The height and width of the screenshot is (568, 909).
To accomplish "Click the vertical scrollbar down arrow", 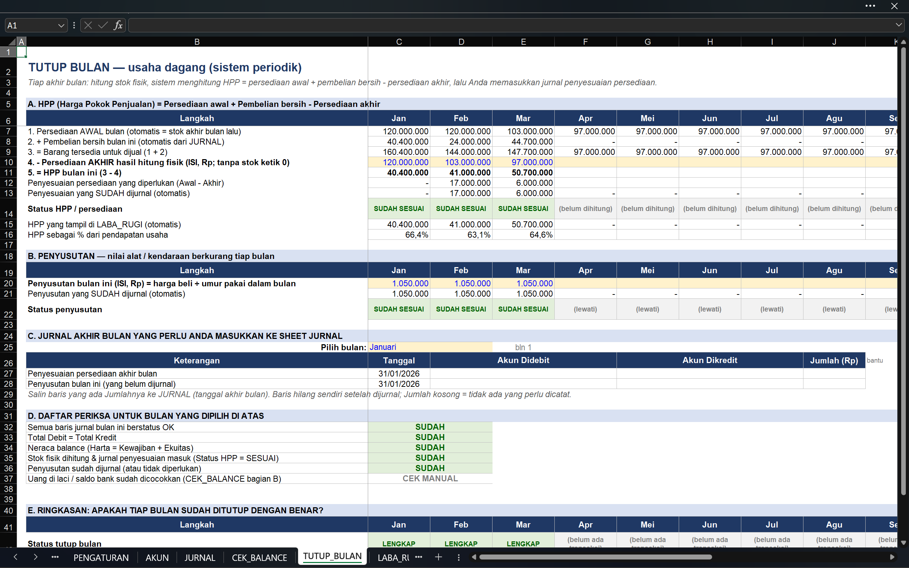I will (x=903, y=542).
